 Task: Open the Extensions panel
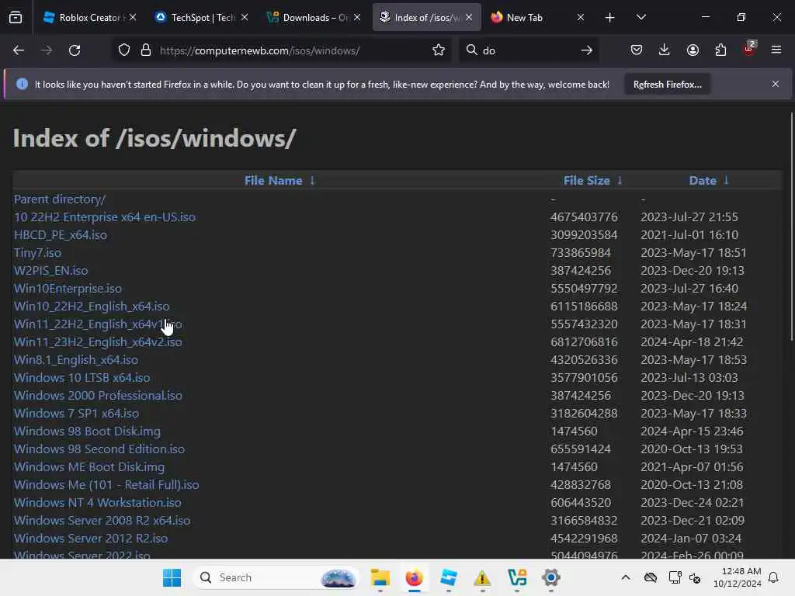[720, 50]
